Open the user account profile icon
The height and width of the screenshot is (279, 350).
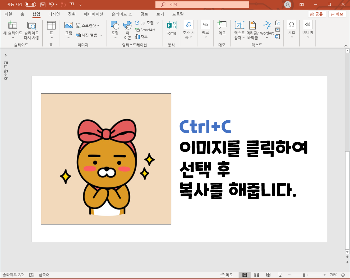pos(288,4)
